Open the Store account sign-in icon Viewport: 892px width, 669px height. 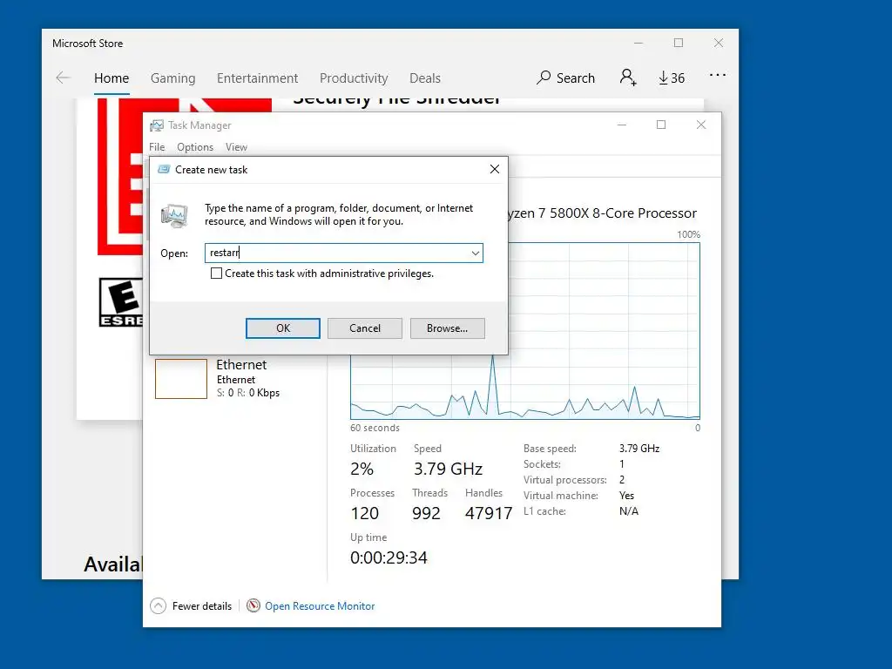pos(628,78)
